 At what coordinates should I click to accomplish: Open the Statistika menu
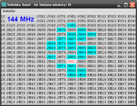9,11
